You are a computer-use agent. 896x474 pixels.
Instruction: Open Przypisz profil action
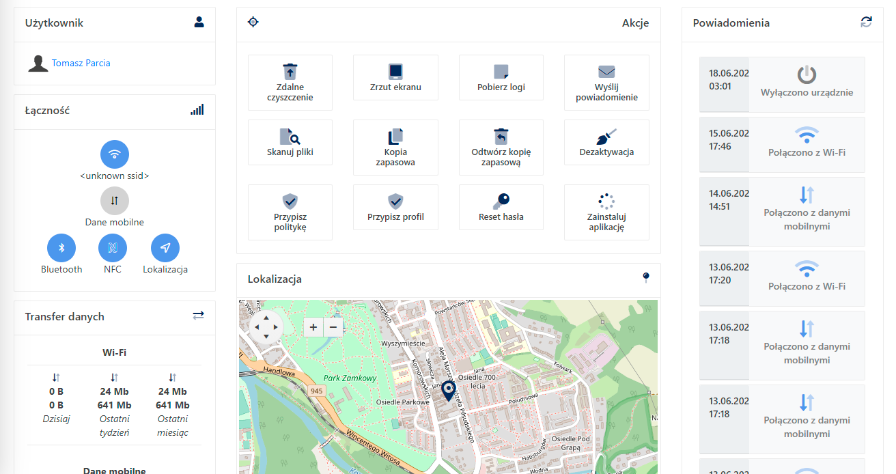click(x=395, y=207)
